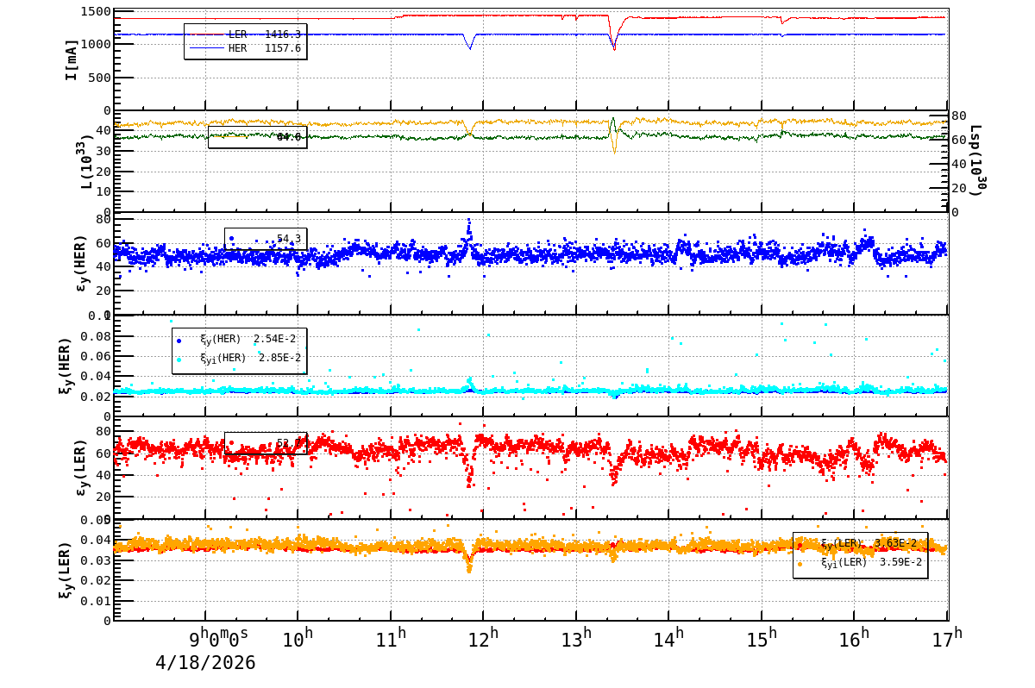
Task: Click the 54.3 legend in the εy(HER) panel
Action: (x=266, y=239)
